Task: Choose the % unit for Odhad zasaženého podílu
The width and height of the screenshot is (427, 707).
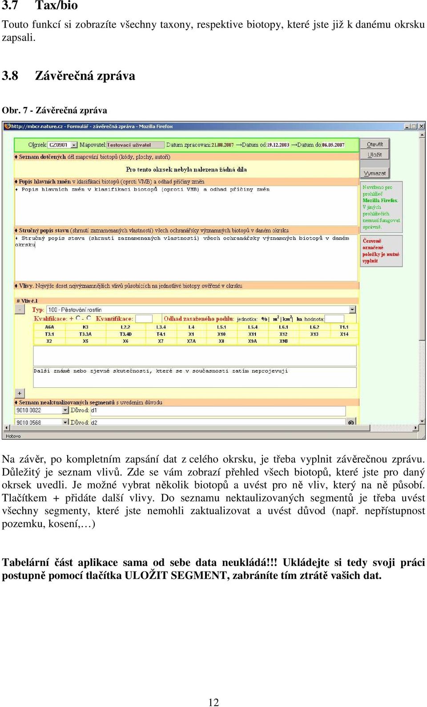Action: pos(264,319)
